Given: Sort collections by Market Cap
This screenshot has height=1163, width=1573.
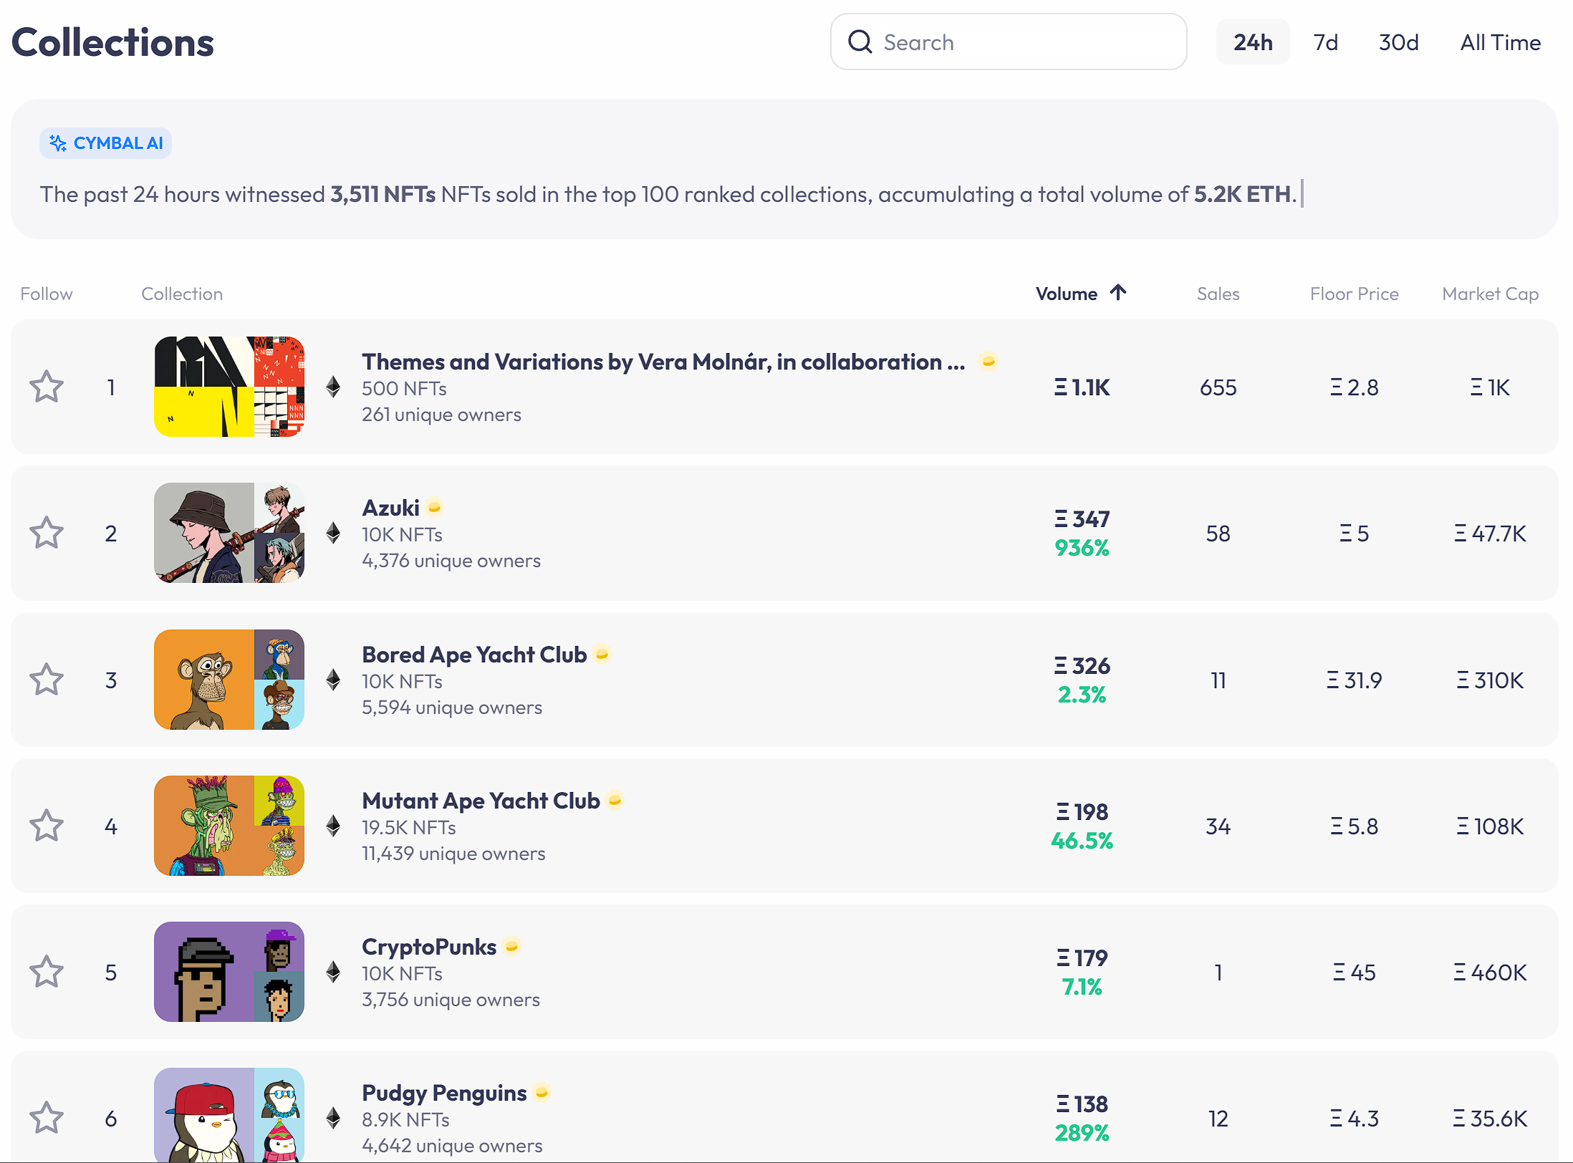Looking at the screenshot, I should point(1490,294).
